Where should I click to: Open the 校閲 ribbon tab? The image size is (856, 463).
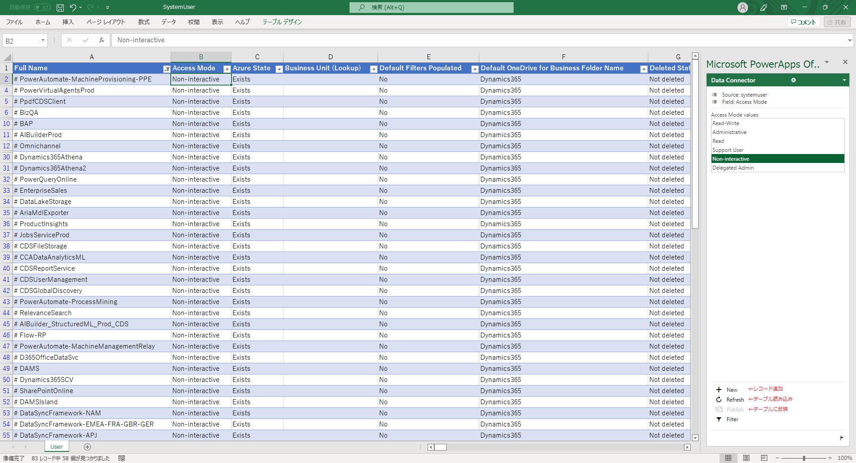pyautogui.click(x=193, y=22)
